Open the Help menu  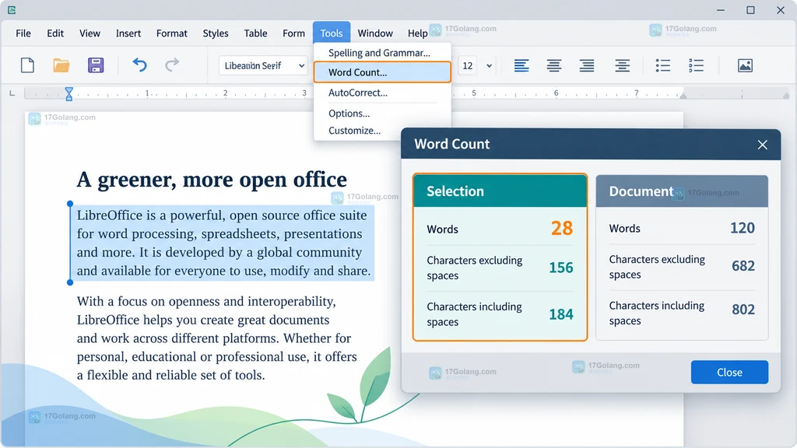[x=418, y=33]
